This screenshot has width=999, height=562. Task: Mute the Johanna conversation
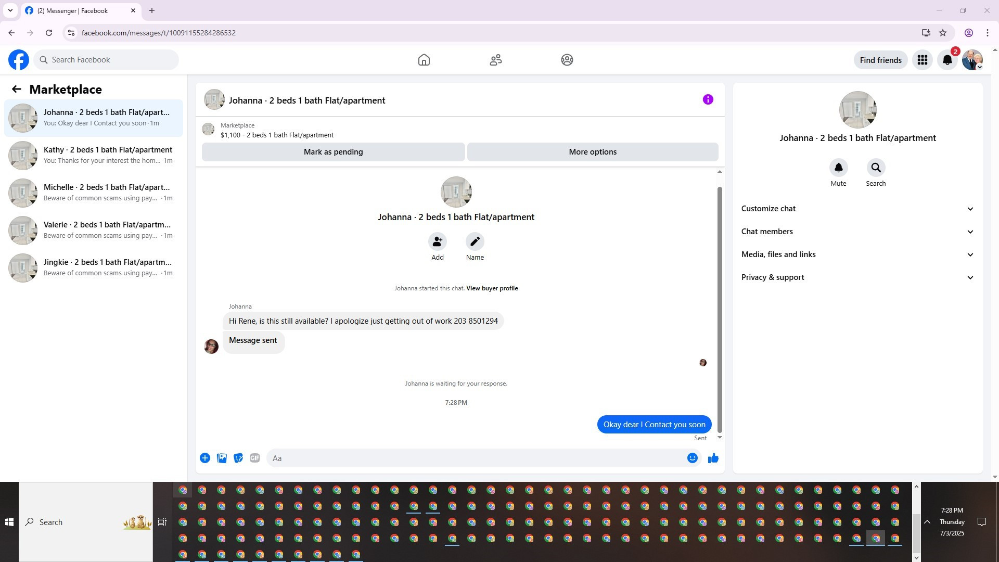[838, 168]
